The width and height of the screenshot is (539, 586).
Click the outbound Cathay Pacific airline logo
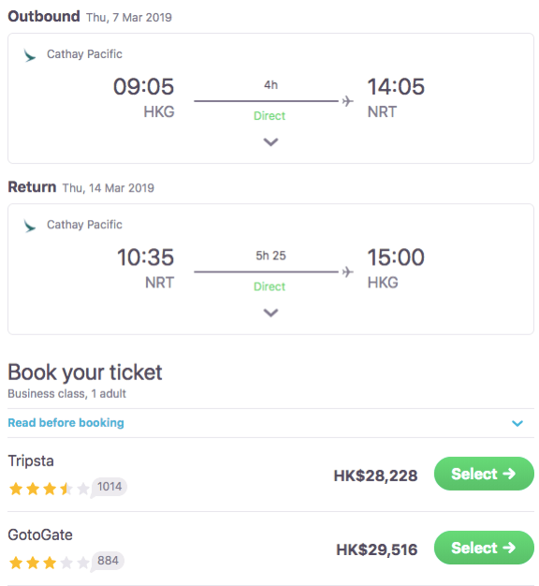(x=30, y=55)
